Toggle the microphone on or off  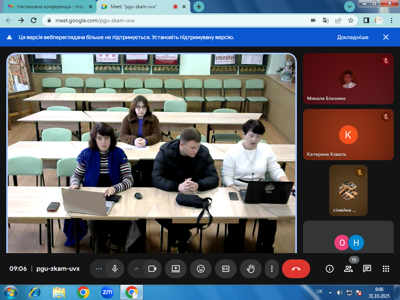point(115,269)
